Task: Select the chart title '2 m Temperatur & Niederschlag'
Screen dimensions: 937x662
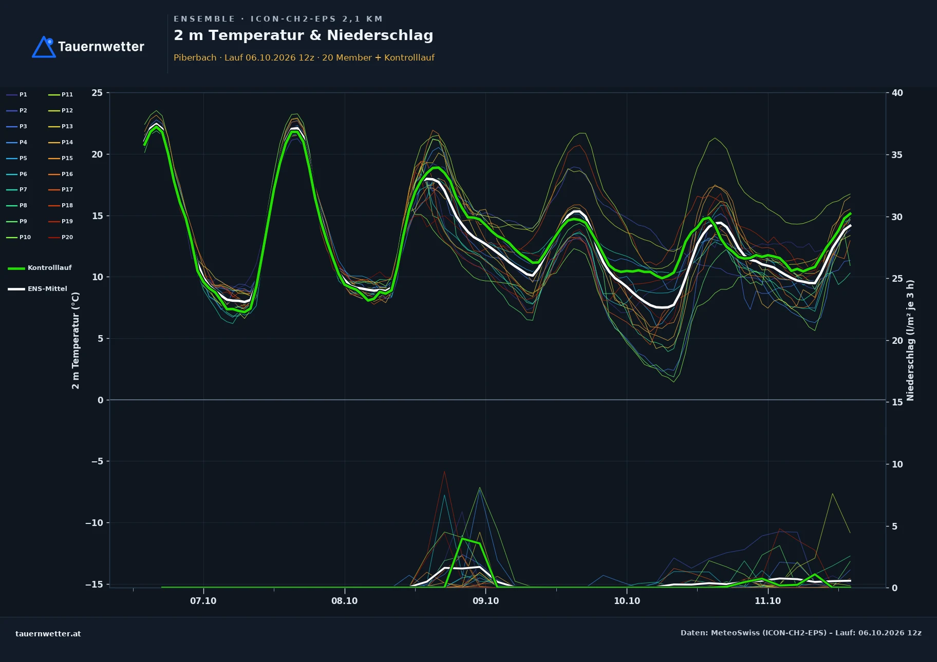Action: (x=304, y=35)
